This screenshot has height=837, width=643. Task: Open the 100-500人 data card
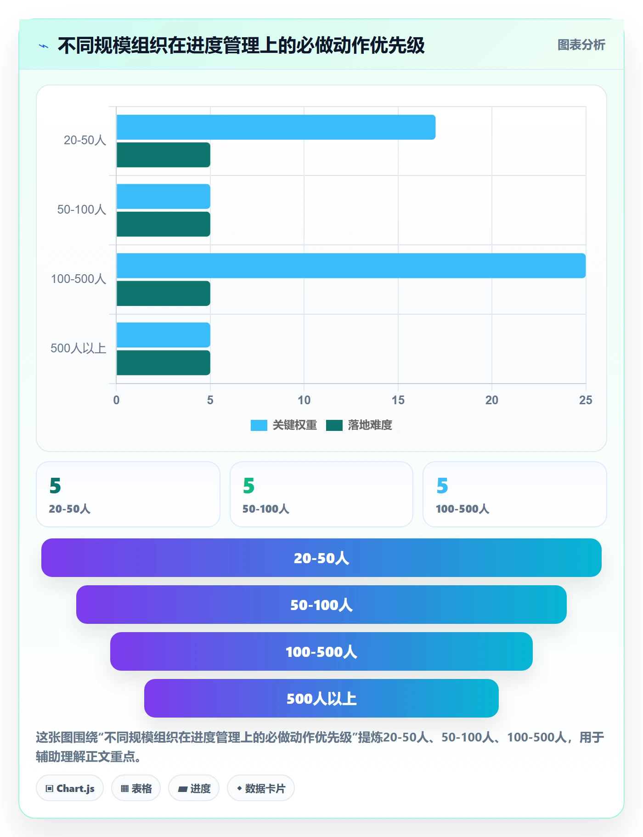515,494
